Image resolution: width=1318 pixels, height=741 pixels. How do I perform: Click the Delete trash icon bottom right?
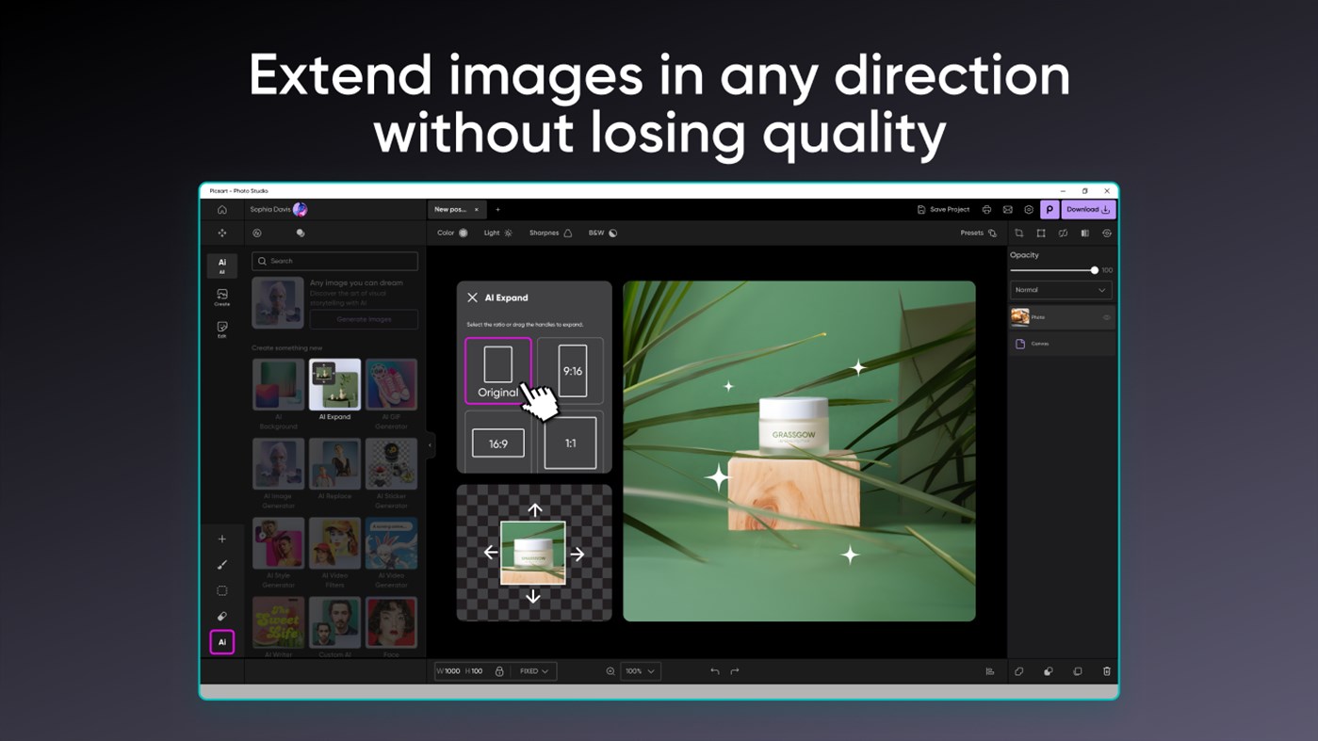[1106, 670]
